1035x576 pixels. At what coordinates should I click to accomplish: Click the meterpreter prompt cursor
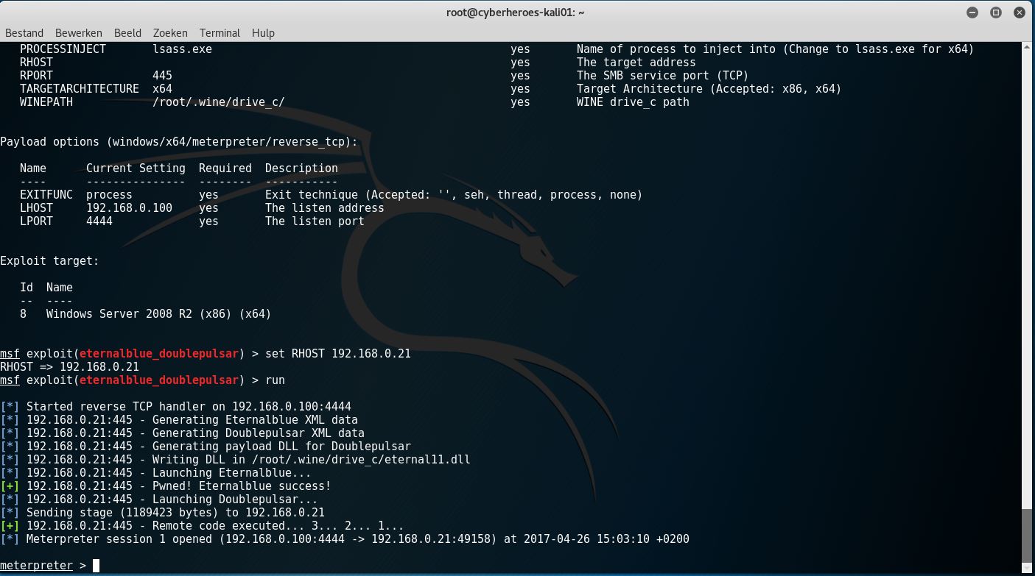click(96, 566)
